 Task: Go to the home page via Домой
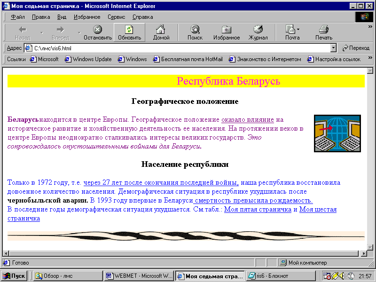[x=161, y=32]
